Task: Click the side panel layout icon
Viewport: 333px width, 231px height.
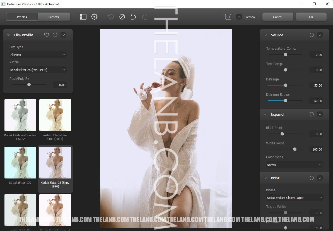Action: (x=83, y=17)
